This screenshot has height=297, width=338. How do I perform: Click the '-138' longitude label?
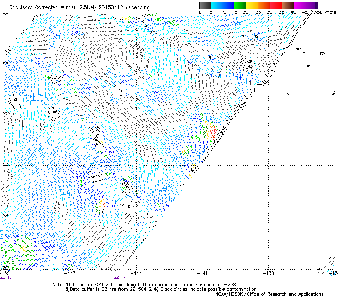(268, 273)
